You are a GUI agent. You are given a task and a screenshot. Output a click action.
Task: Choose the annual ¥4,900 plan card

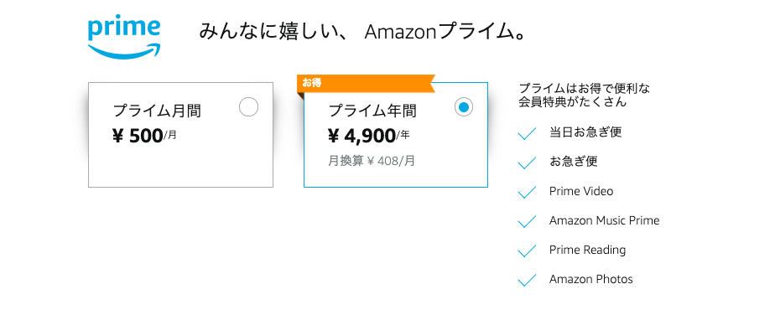(396, 135)
